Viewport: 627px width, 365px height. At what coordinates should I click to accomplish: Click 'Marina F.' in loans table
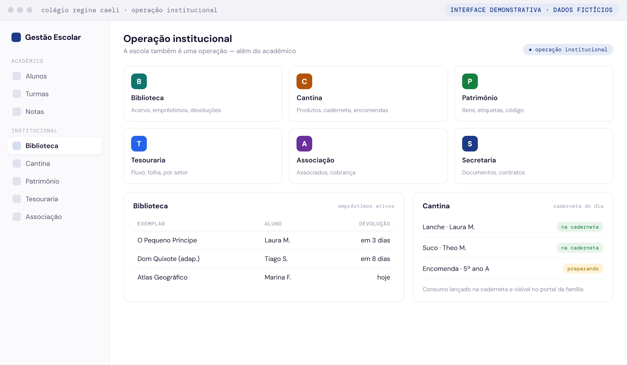tap(278, 277)
